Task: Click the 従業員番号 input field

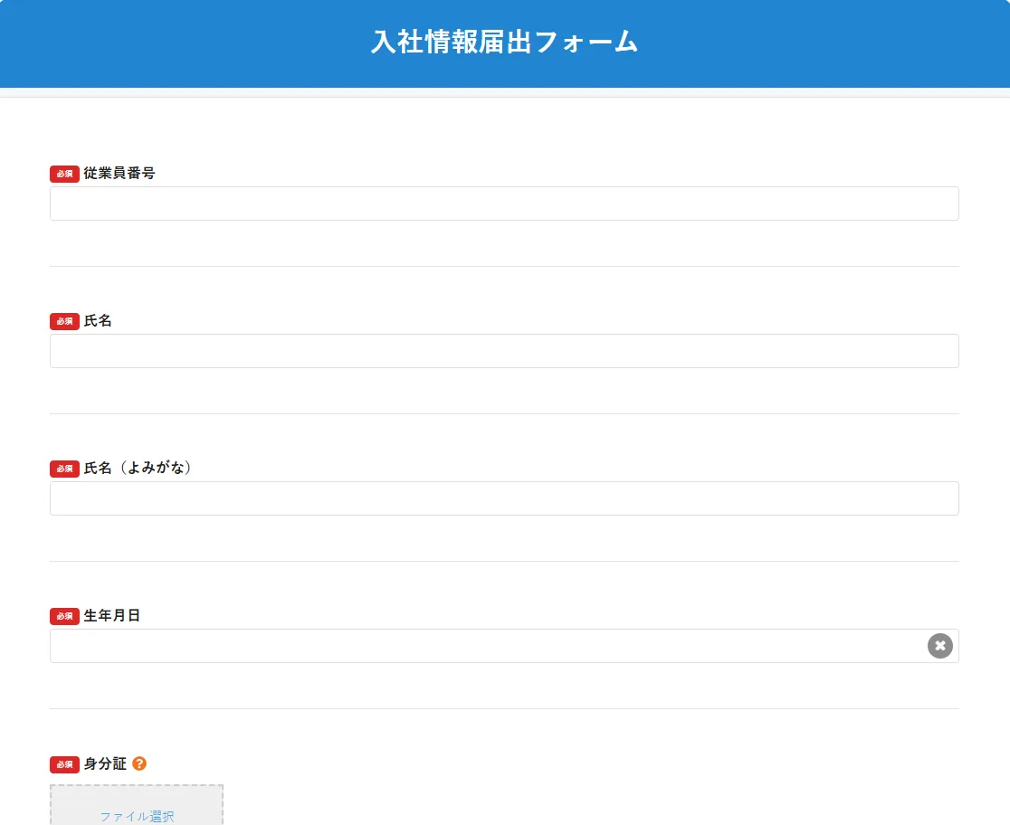Action: pyautogui.click(x=504, y=204)
